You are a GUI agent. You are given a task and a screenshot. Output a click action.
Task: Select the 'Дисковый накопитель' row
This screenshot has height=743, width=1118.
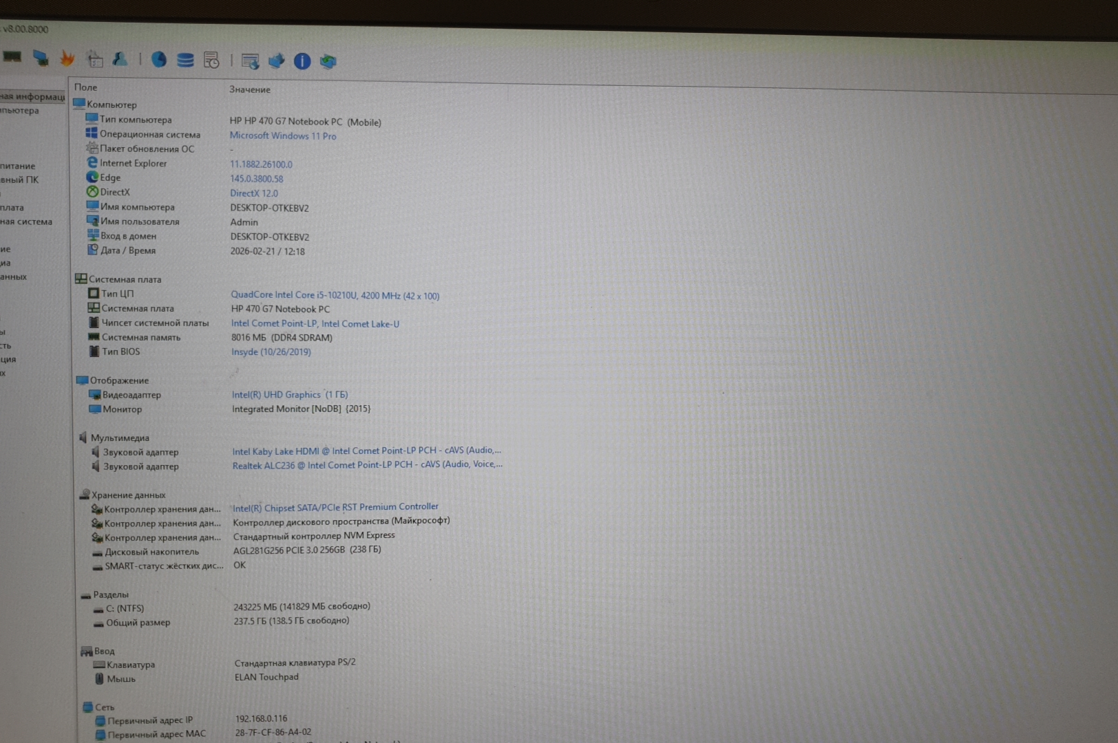tap(151, 552)
